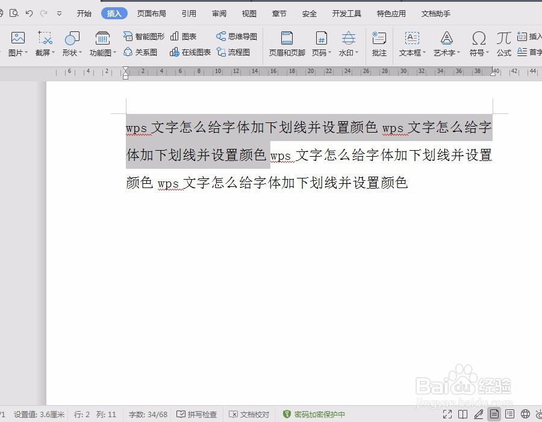Click the page number (页码) icon
This screenshot has height=422, width=542.
click(x=321, y=38)
